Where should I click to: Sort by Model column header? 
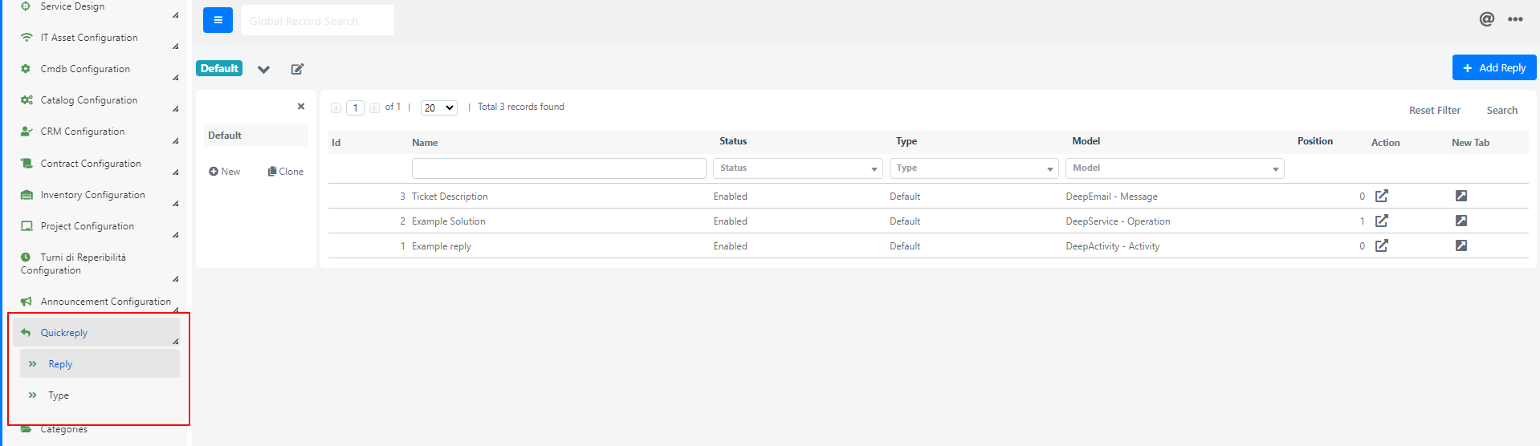1086,141
